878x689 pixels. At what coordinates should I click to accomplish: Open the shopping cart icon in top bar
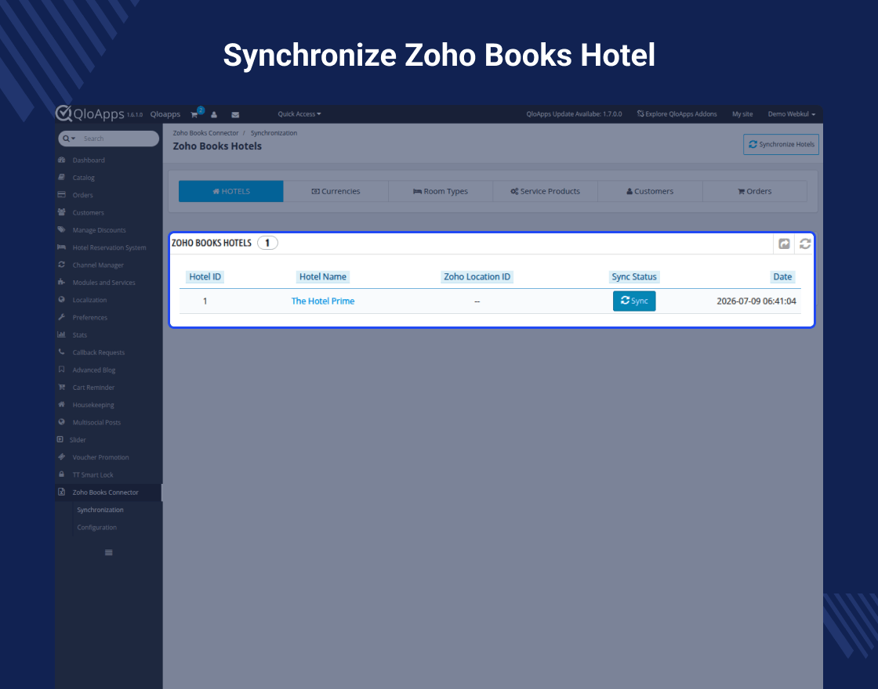[194, 114]
